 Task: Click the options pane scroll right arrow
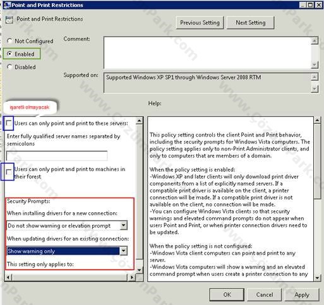click(132, 277)
